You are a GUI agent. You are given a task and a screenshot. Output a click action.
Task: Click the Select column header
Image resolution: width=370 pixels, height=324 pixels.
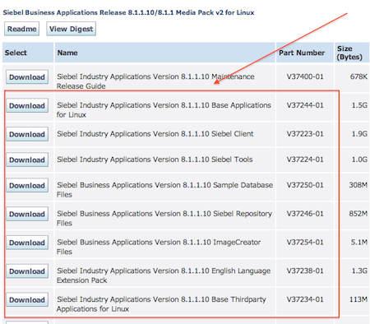(28, 53)
